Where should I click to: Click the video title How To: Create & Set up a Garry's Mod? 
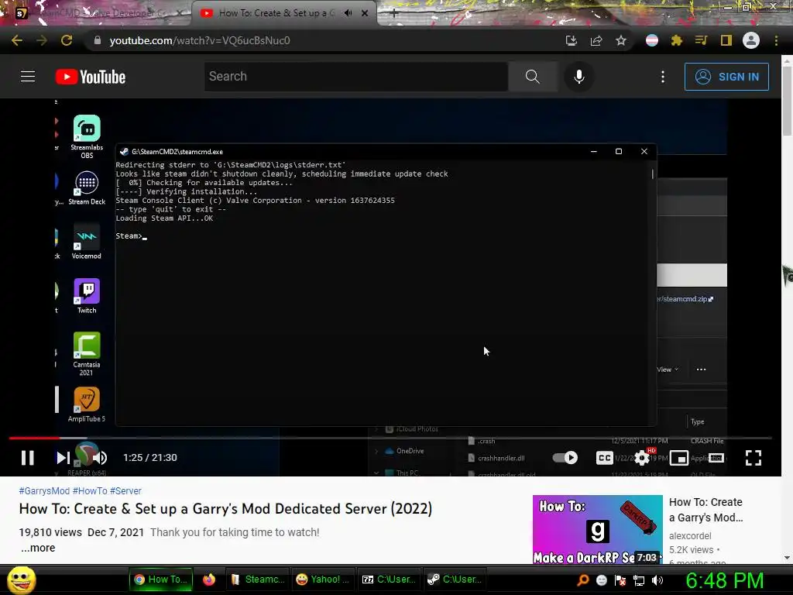225,509
